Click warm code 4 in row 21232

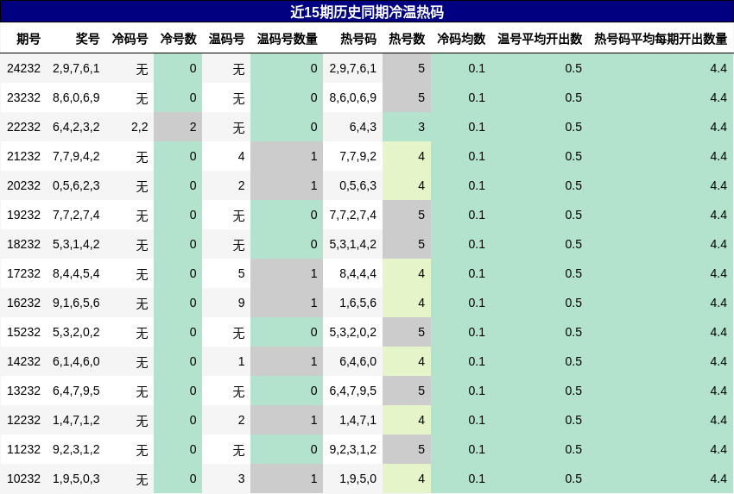click(241, 156)
